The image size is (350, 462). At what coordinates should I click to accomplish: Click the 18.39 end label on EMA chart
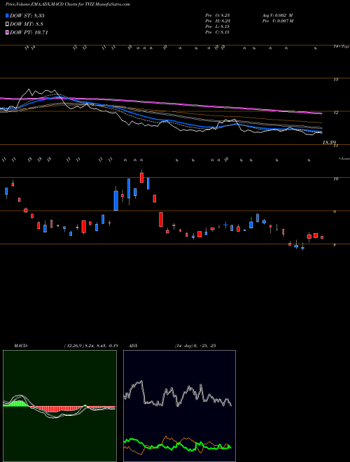[x=329, y=143]
